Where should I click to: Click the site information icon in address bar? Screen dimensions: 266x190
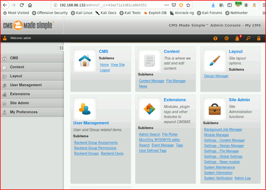(x=55, y=5)
